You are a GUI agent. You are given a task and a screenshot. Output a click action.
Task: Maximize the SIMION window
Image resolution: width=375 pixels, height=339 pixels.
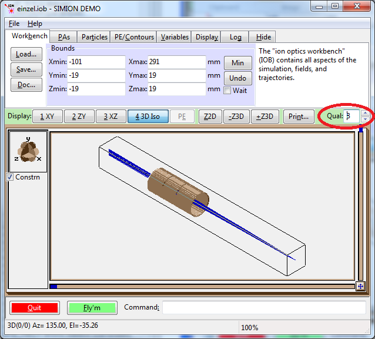pyautogui.click(x=335, y=6)
